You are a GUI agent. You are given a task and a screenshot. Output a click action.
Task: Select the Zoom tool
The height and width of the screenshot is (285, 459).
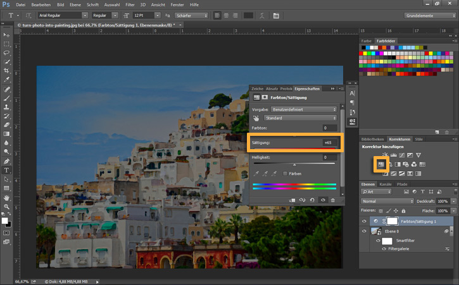tap(7, 207)
